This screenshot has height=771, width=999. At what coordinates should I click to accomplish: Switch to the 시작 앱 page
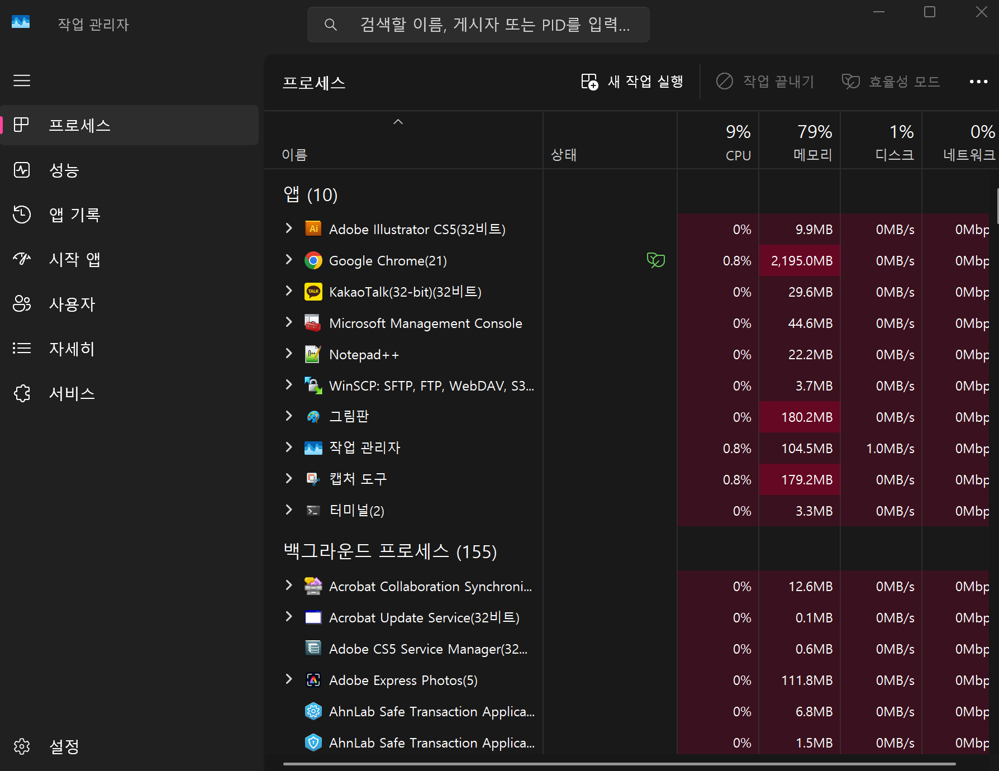[x=130, y=259]
